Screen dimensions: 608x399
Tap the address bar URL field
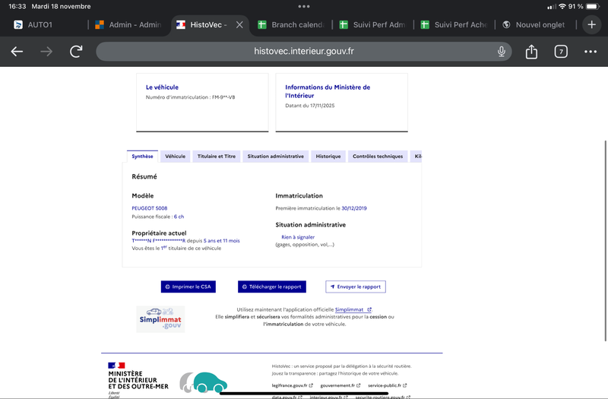coord(304,52)
